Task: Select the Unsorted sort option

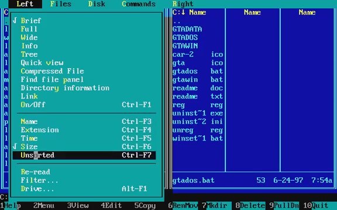Action: click(x=84, y=155)
